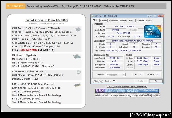Click the Multiplier value x 9.0
Image resolution: width=172 pixels, height=118 pixels.
114,61
